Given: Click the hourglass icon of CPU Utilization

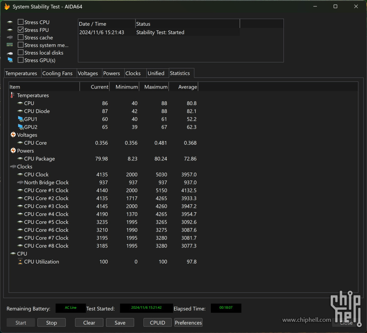Looking at the screenshot, I should click(20, 262).
